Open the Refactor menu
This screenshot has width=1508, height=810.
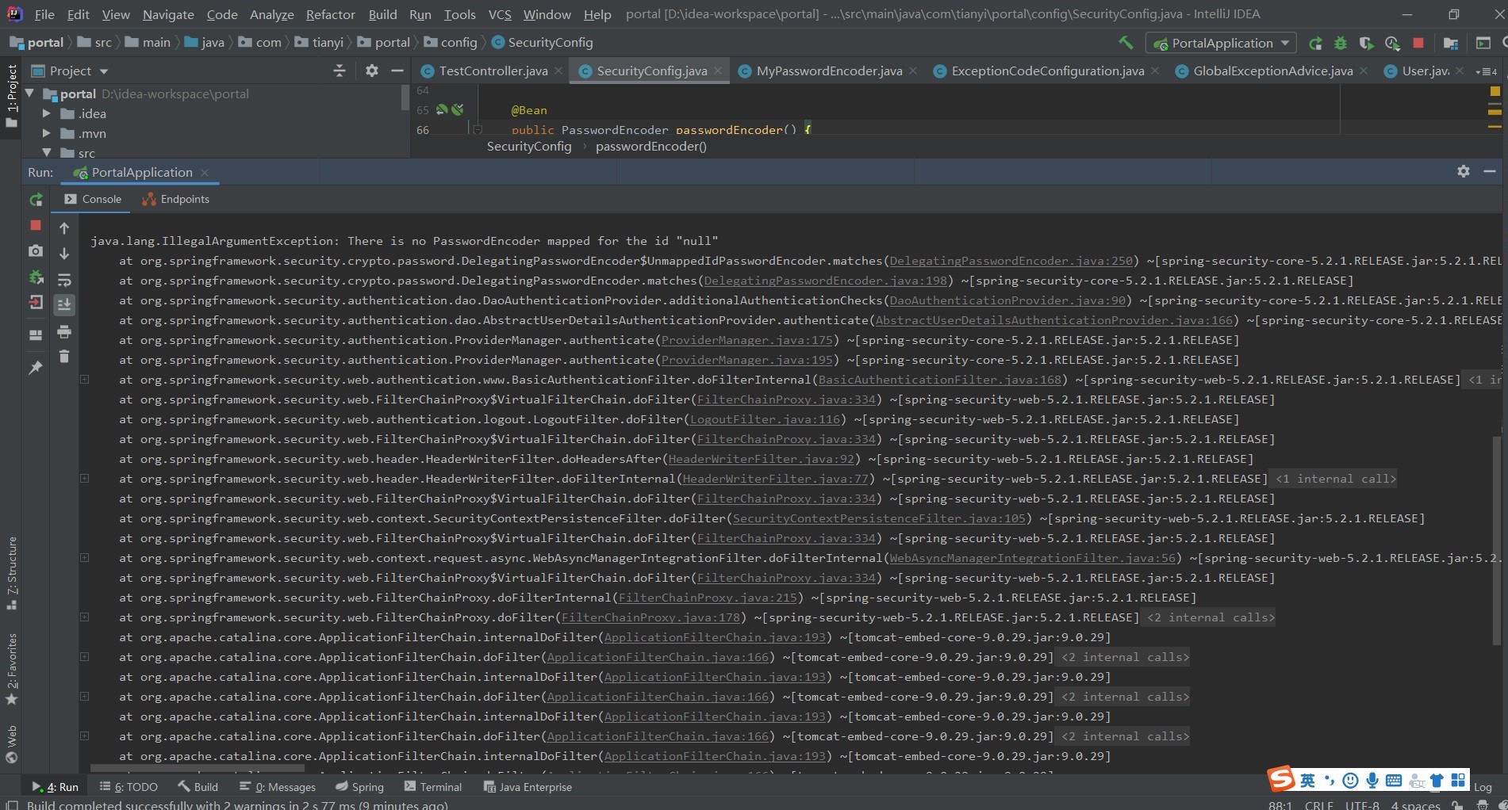(x=331, y=14)
